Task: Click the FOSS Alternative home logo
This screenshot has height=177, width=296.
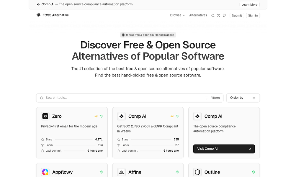Action: click(53, 15)
